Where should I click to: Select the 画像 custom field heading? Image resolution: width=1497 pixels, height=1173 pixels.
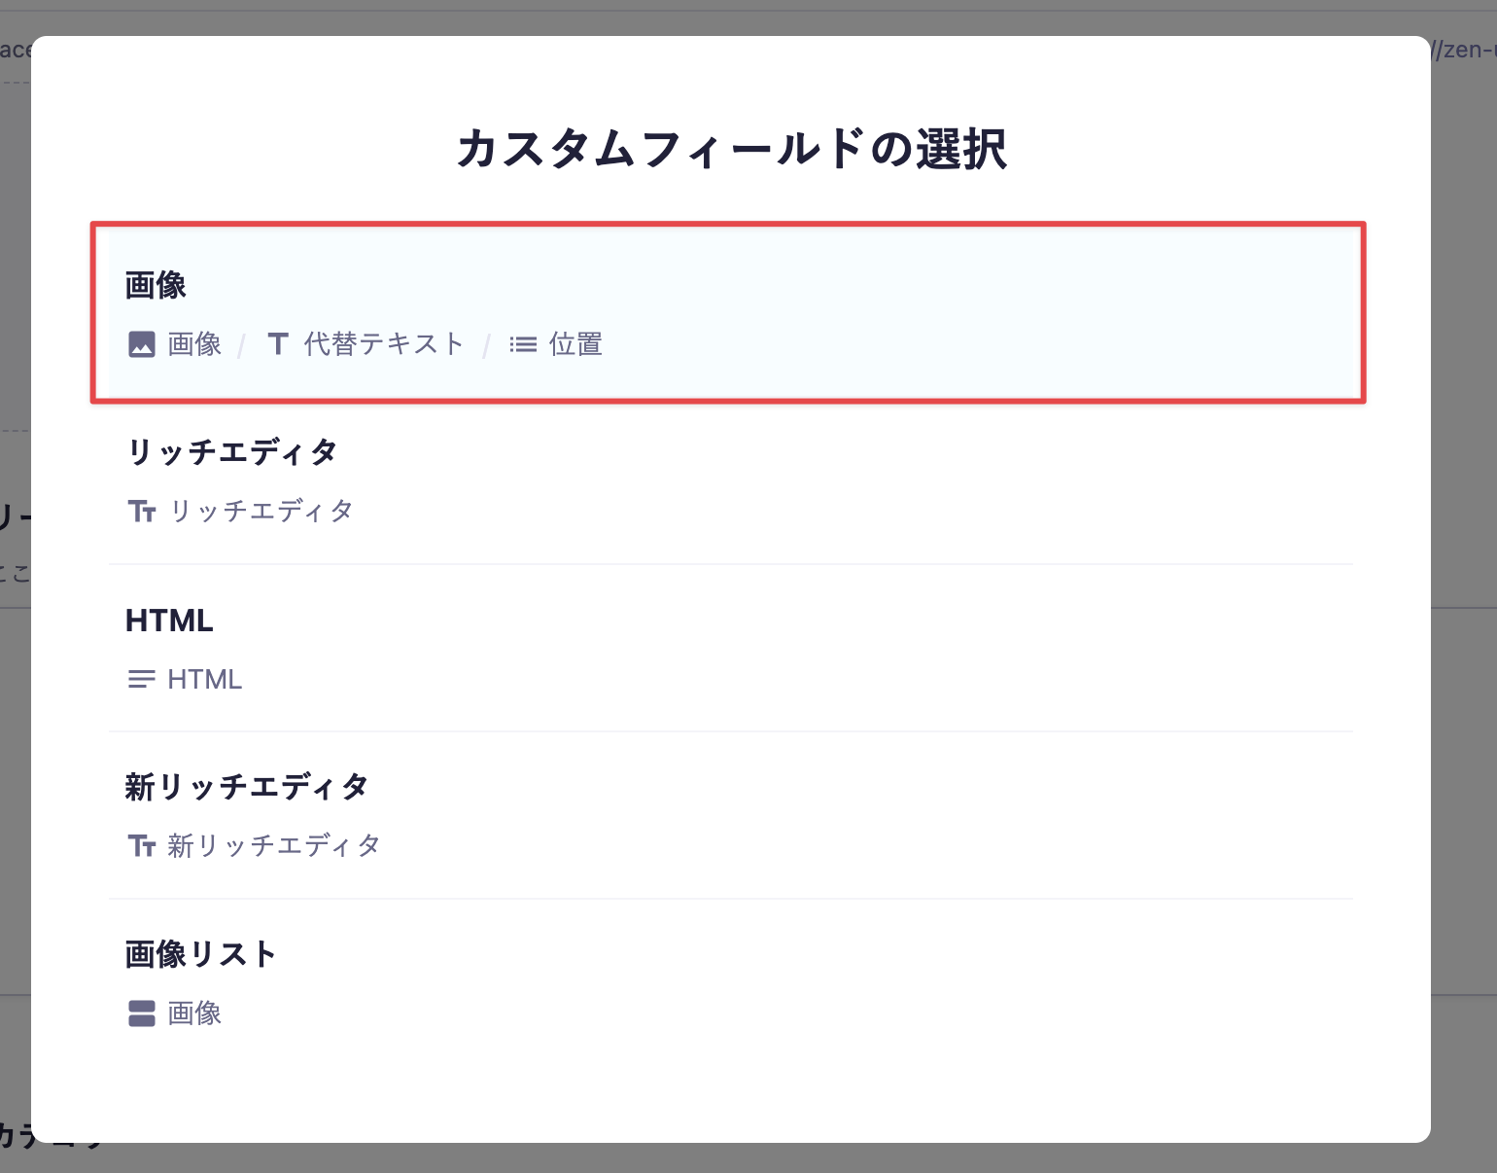(x=156, y=285)
